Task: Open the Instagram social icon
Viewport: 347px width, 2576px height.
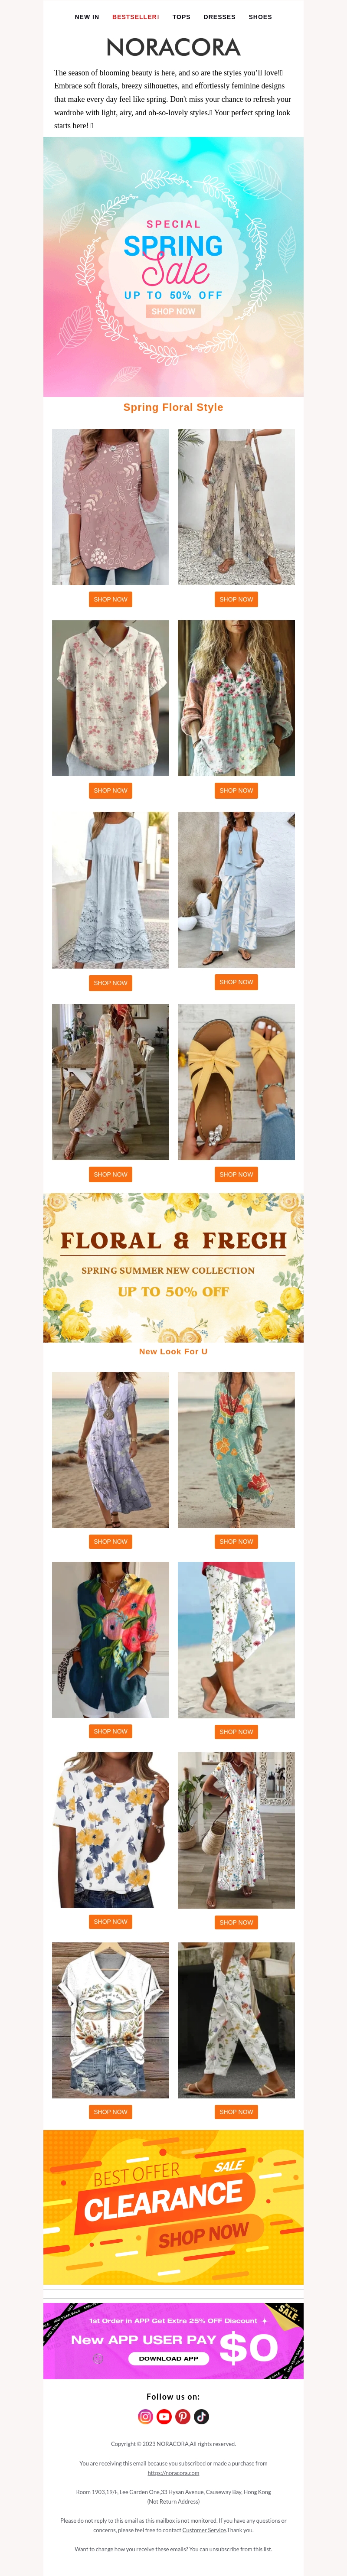Action: tap(145, 2416)
